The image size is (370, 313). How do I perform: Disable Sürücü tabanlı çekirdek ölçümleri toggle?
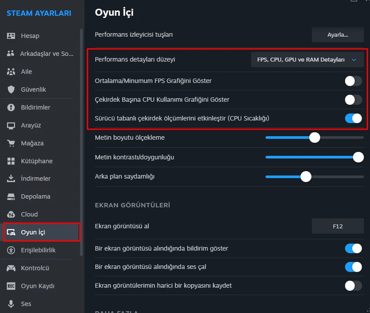tap(353, 118)
